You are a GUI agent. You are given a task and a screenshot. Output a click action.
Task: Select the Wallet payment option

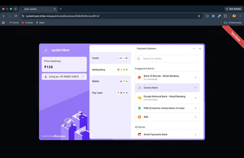(110, 81)
